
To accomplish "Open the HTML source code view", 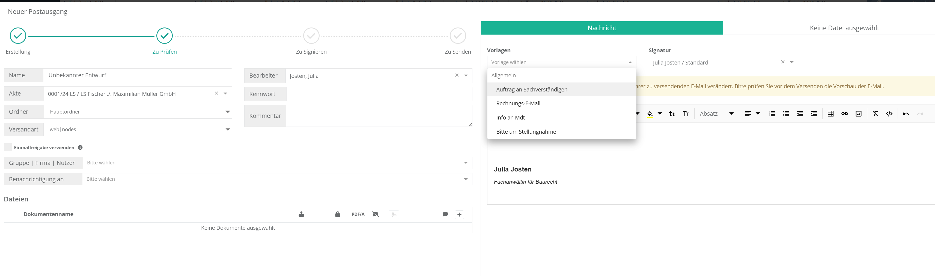I will tap(889, 114).
